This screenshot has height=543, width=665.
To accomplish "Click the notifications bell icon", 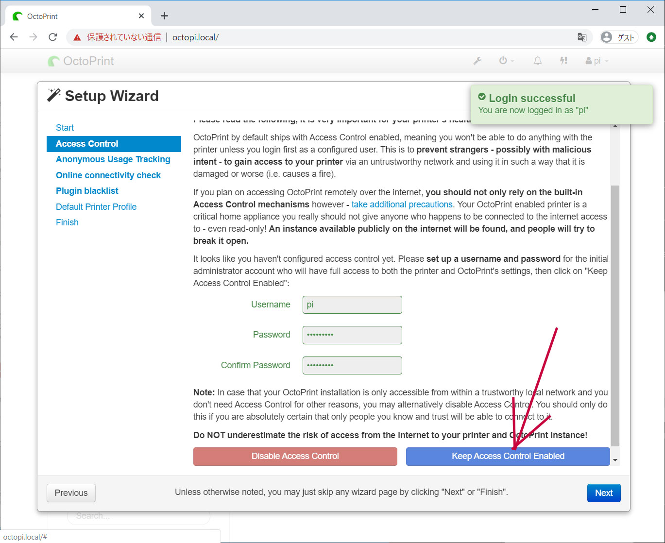I will [538, 61].
